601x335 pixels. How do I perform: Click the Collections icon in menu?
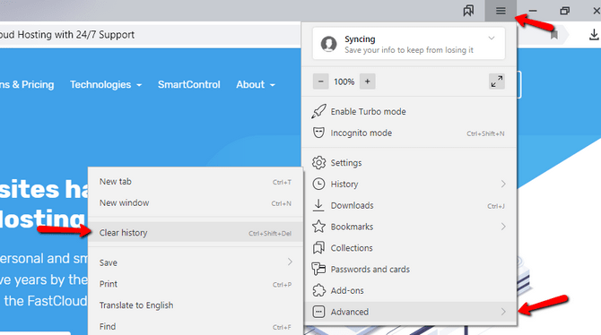318,248
